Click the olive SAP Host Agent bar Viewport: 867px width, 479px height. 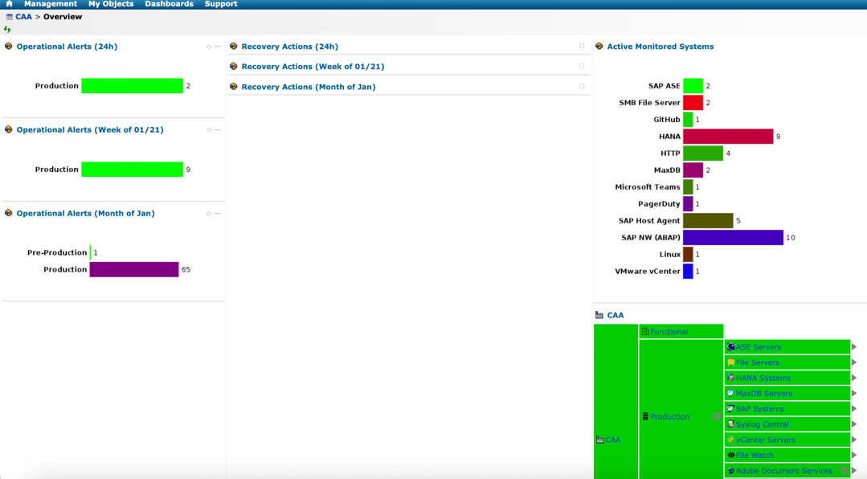click(x=709, y=221)
